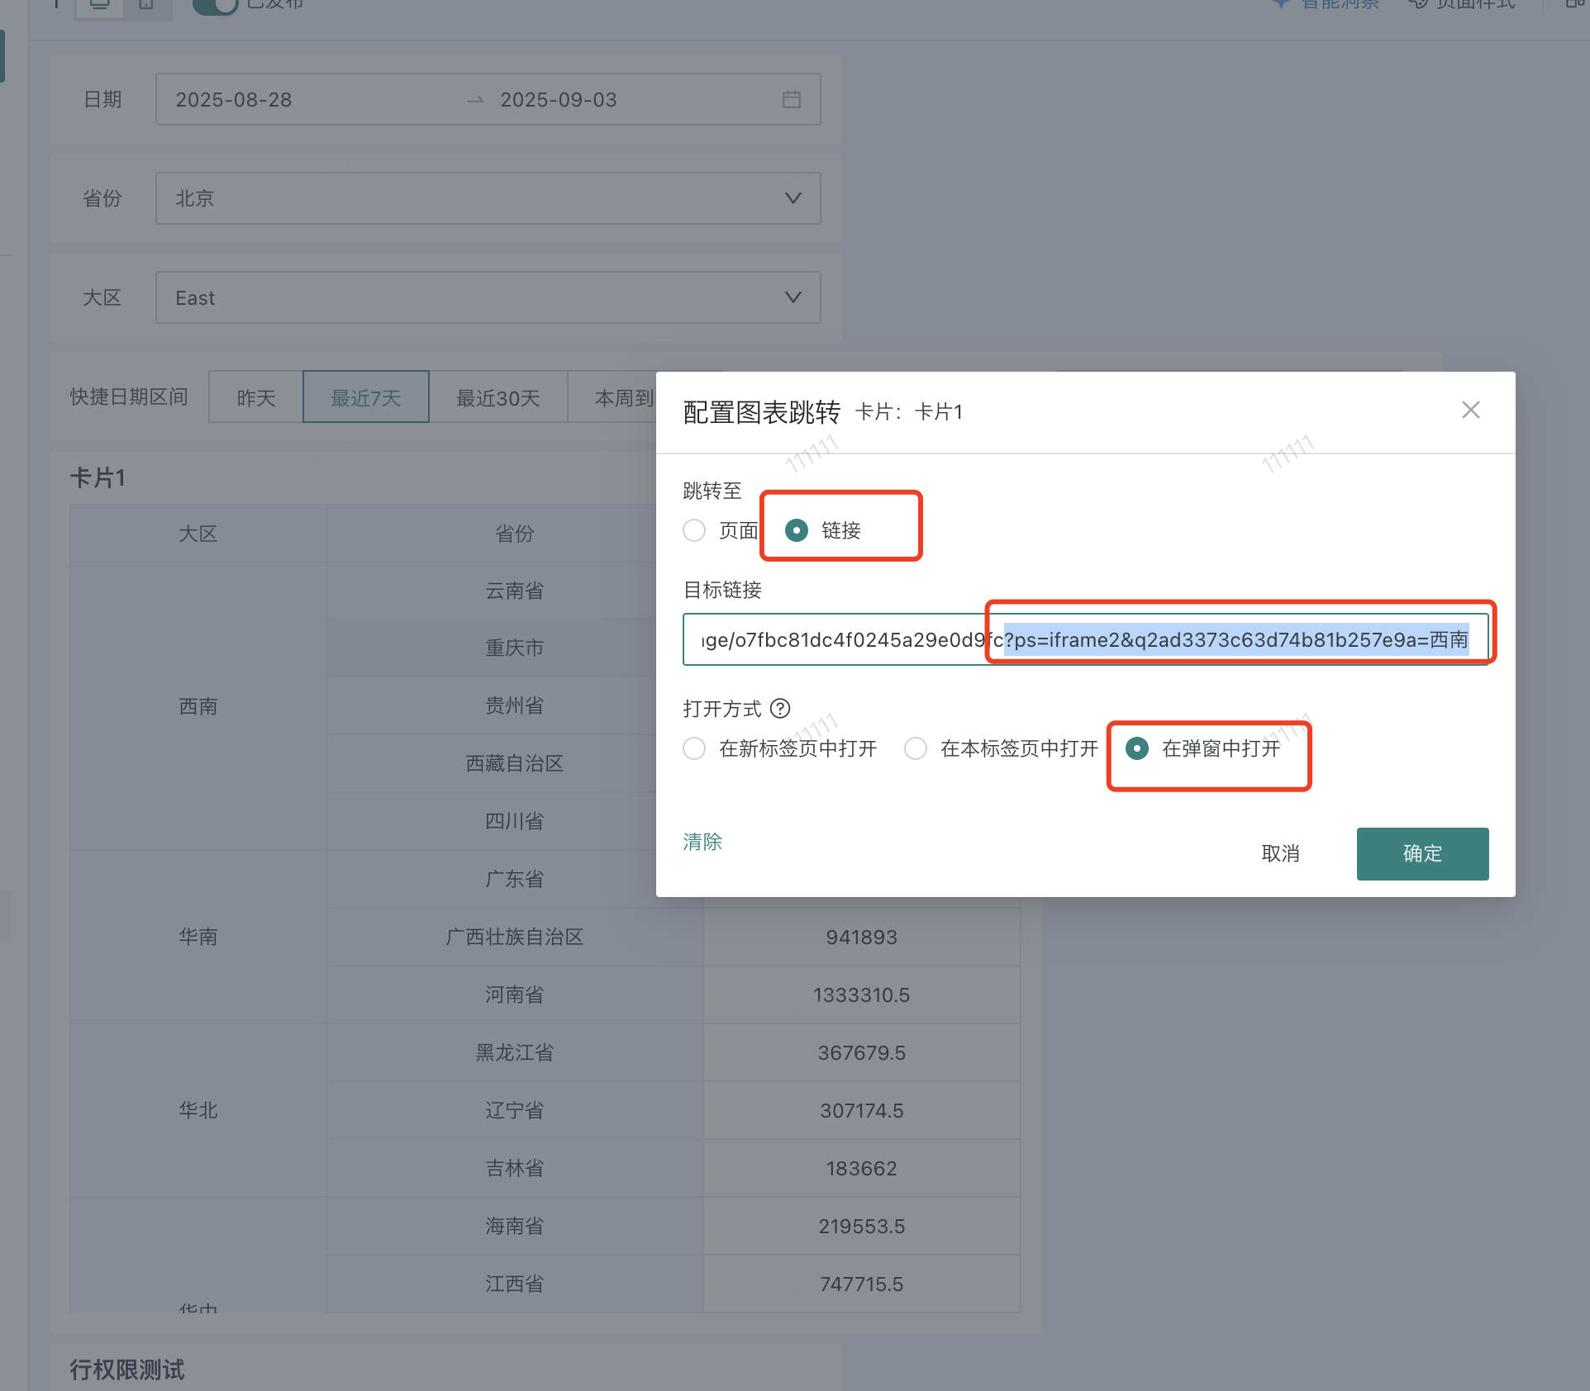Expand the 大区 dropdown showing East
The height and width of the screenshot is (1391, 1590).
tap(488, 297)
